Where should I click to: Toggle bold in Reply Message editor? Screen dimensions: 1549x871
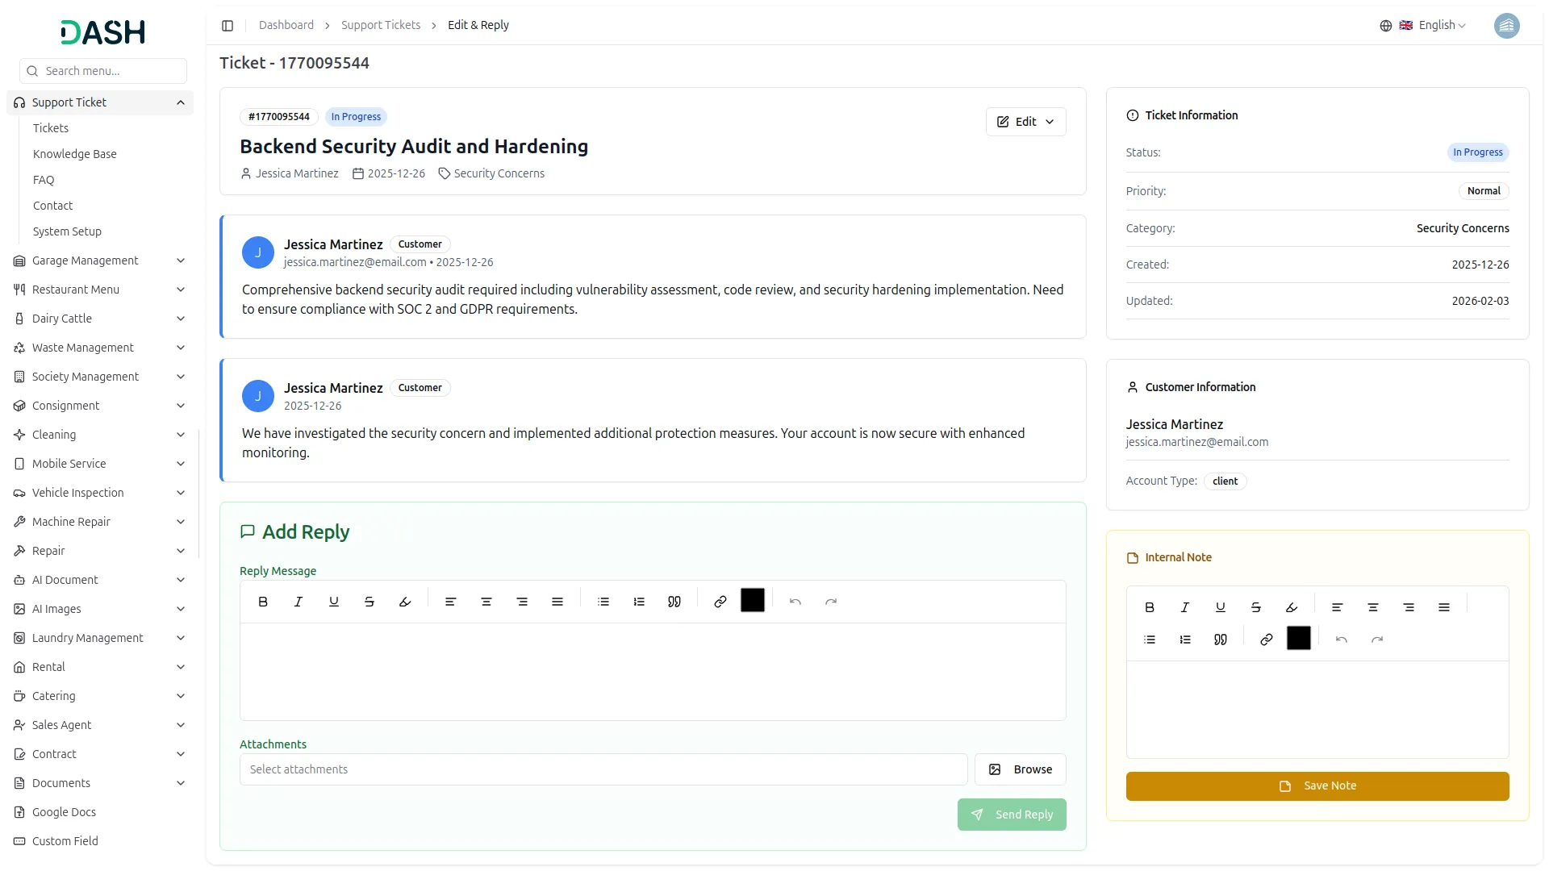coord(263,602)
